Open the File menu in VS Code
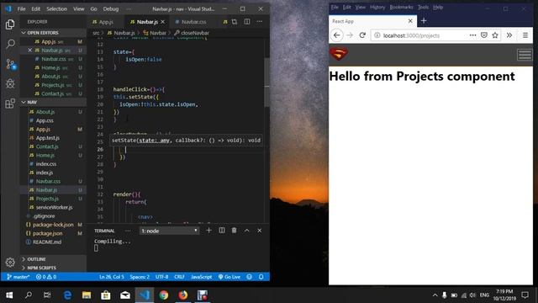 (21, 9)
